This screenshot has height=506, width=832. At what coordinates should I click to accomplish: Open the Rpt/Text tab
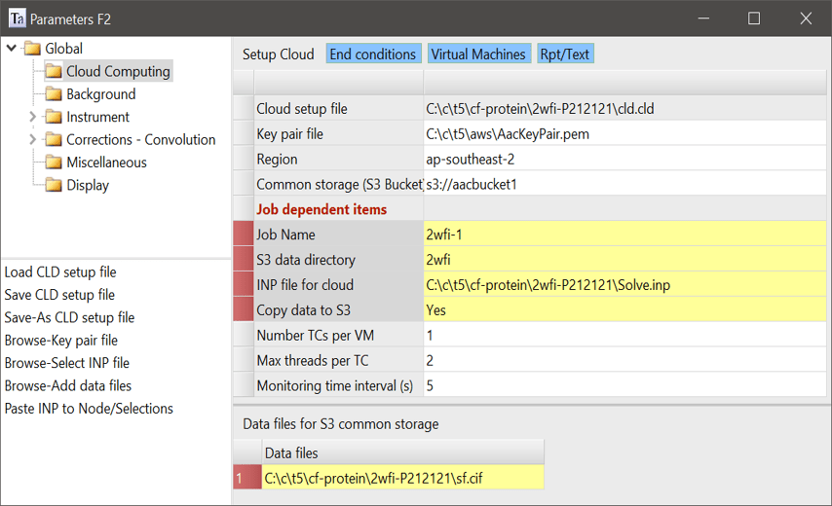565,54
